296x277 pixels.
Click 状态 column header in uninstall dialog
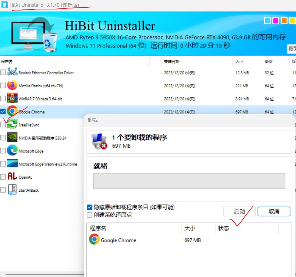pyautogui.click(x=223, y=228)
